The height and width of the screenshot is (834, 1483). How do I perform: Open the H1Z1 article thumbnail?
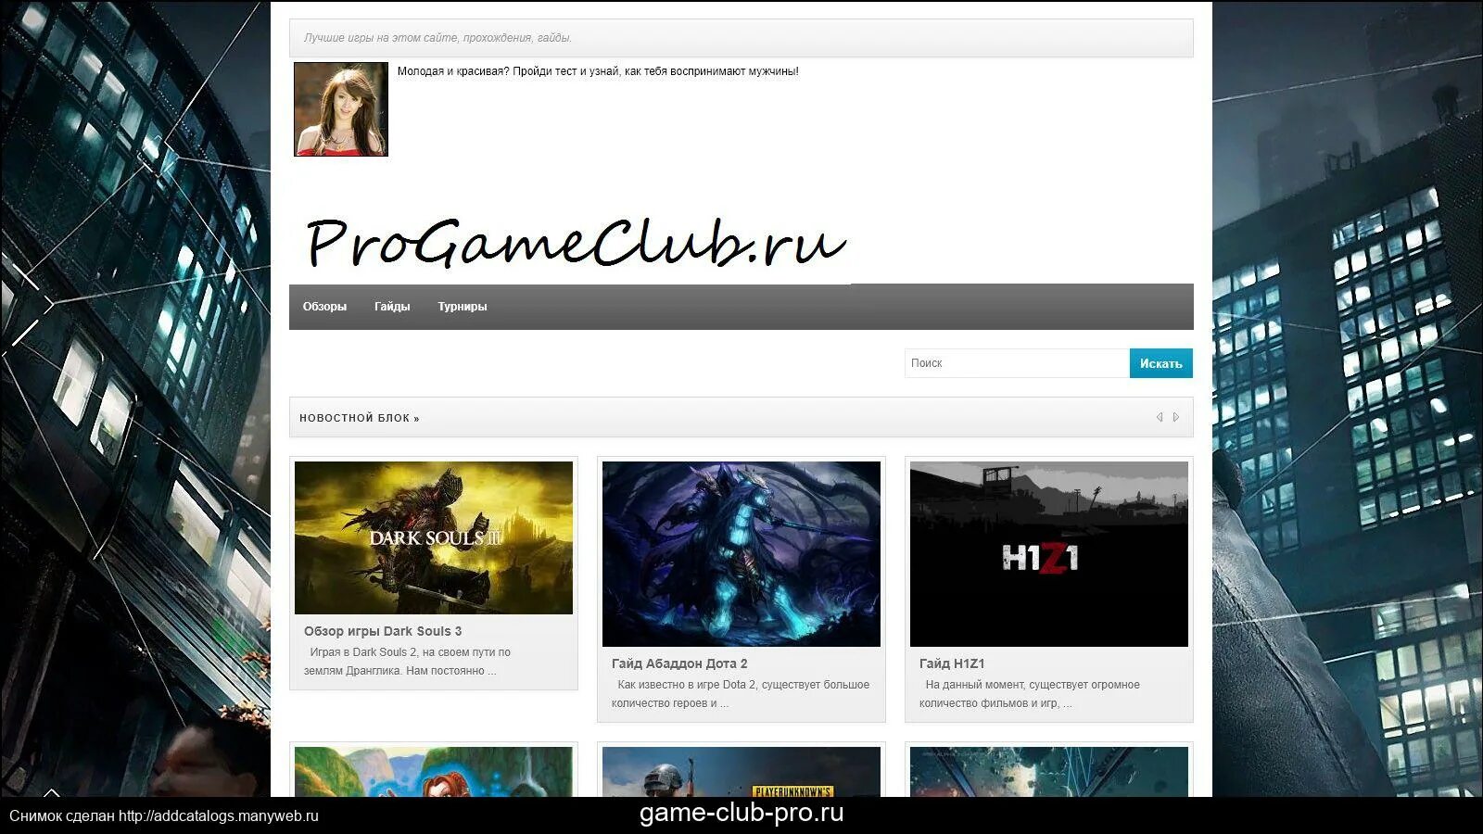coord(1049,554)
